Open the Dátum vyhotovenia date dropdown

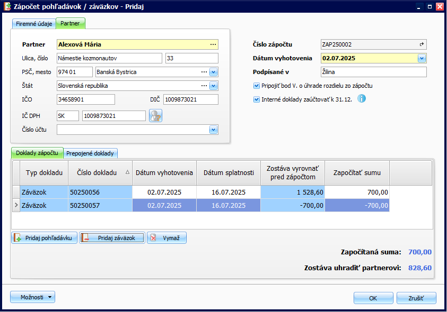(422, 58)
